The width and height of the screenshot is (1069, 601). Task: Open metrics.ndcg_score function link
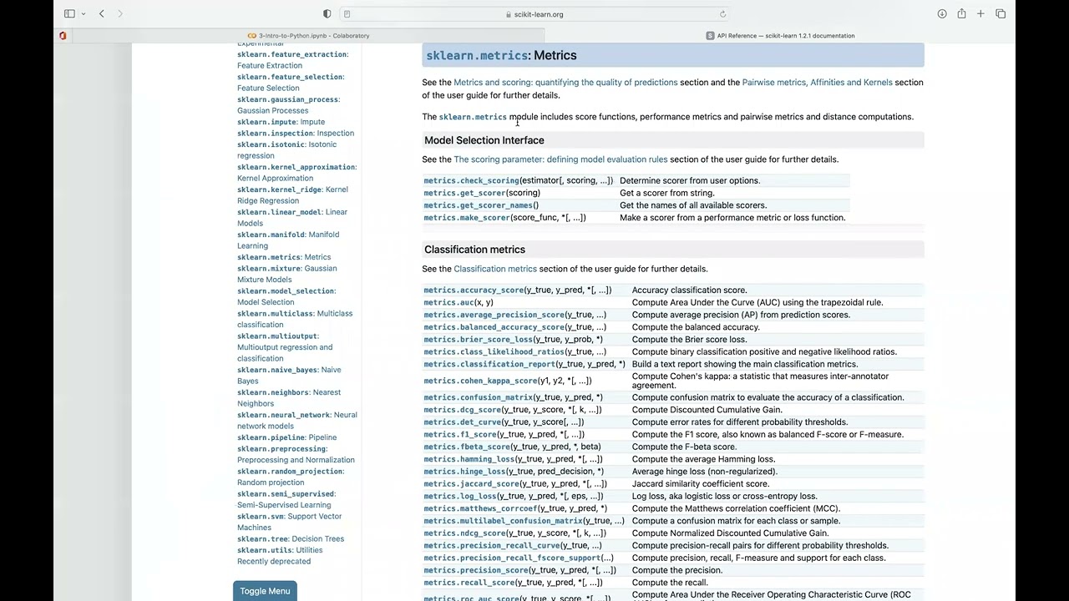tap(464, 533)
